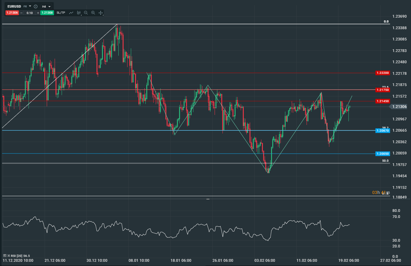Screen dimensions: 411x266
Task: Open RSI indicator settings icon
Action: click(x=5, y=256)
